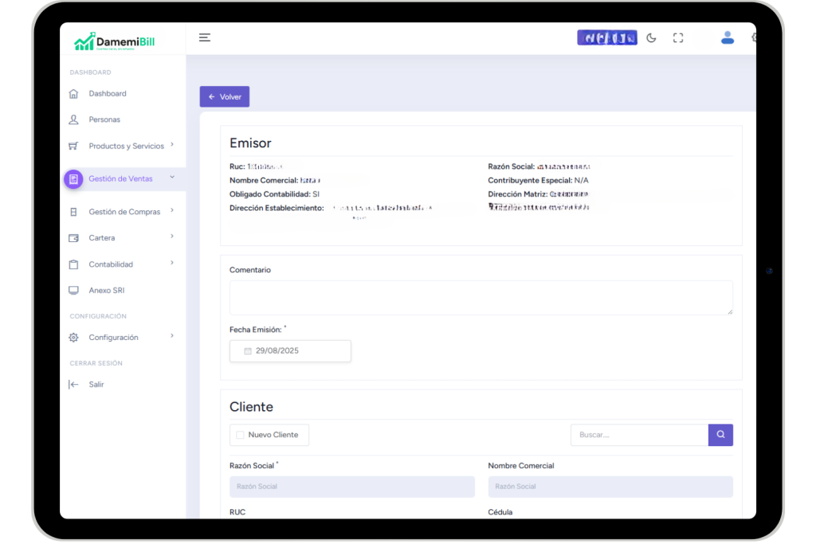Screen dimensions: 816x544
Task: Click the Comentario text area
Action: pyautogui.click(x=481, y=297)
